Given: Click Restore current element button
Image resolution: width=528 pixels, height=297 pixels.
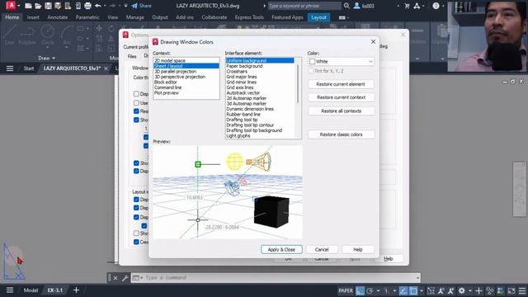Looking at the screenshot, I should [341, 84].
